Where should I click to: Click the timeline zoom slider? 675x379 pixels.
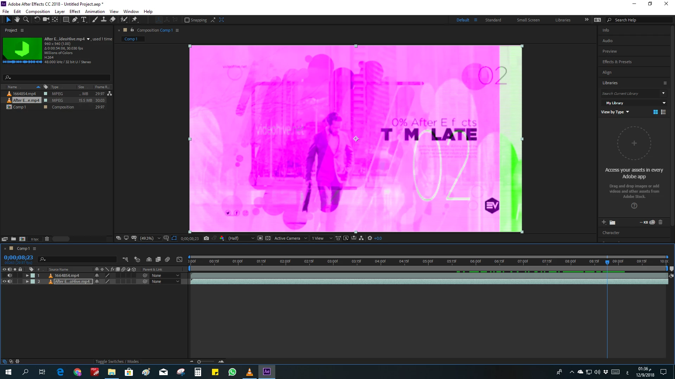(199, 361)
